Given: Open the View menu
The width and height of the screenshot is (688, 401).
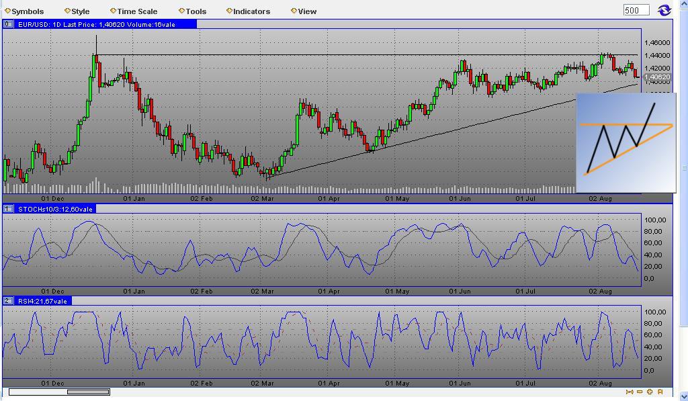Looking at the screenshot, I should click(x=303, y=11).
